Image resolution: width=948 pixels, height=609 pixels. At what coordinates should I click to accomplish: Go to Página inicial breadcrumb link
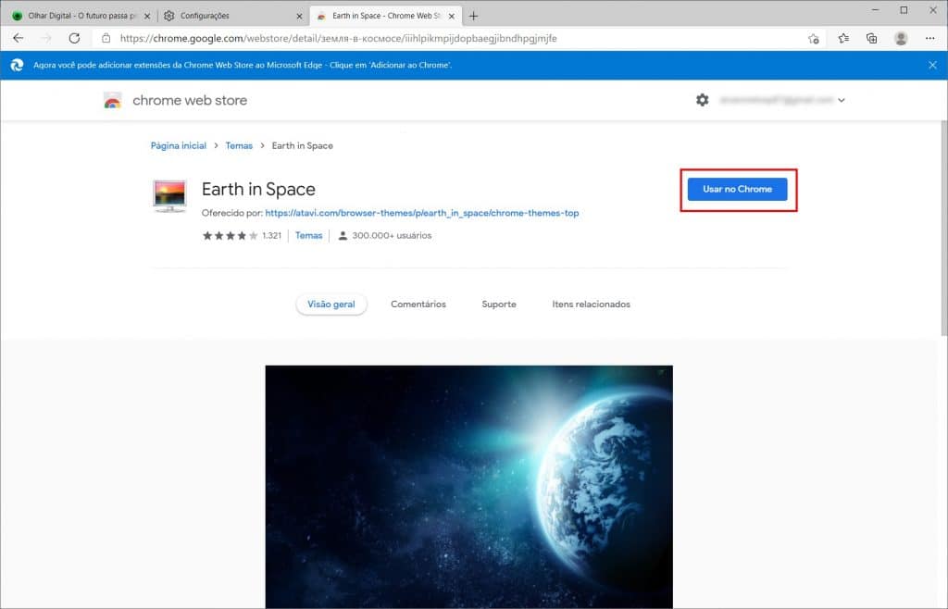tap(179, 145)
